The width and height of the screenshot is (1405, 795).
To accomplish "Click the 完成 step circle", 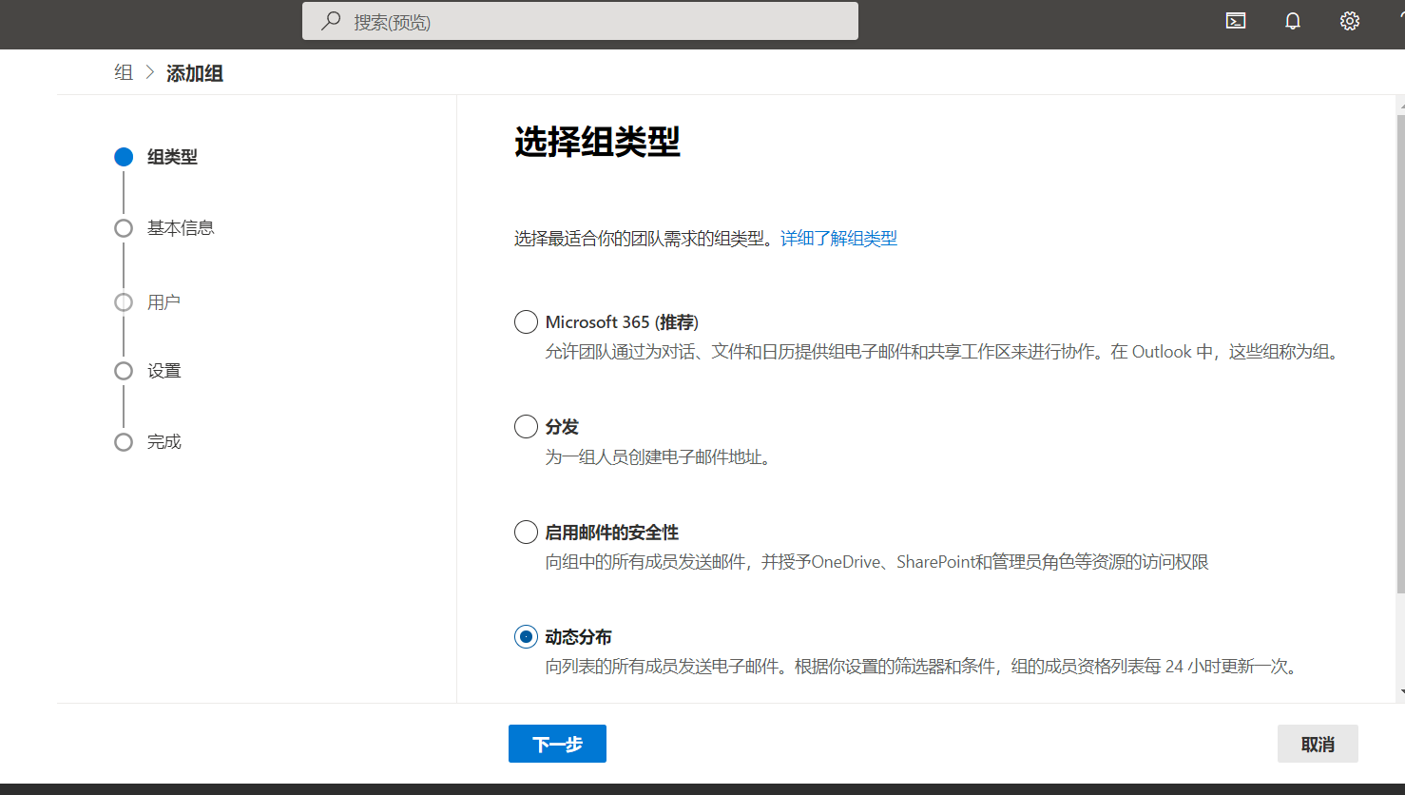I will 124,442.
